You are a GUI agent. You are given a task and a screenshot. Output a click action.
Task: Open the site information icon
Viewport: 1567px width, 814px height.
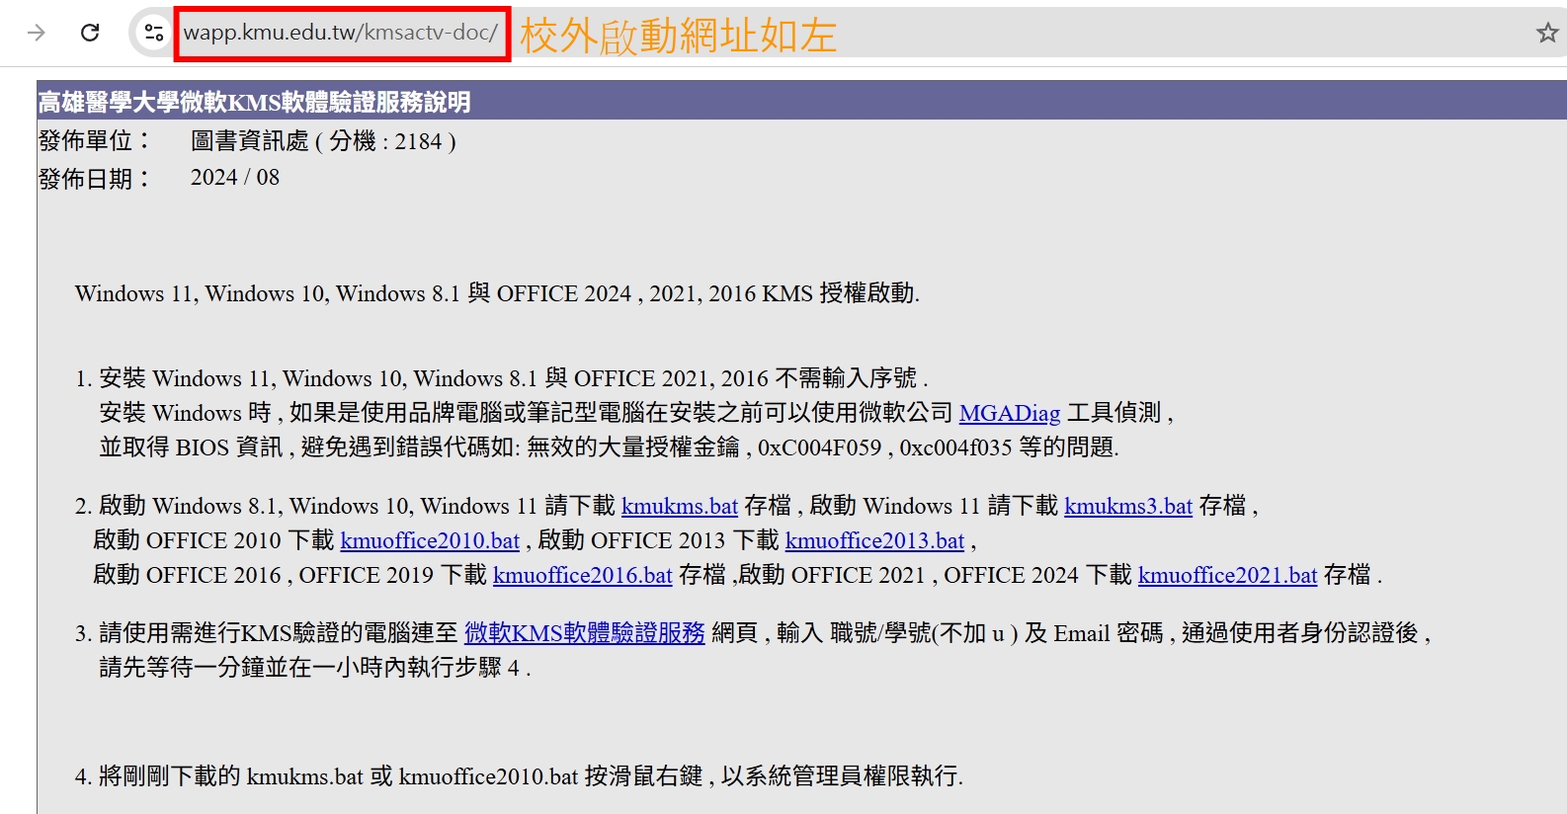pos(153,33)
